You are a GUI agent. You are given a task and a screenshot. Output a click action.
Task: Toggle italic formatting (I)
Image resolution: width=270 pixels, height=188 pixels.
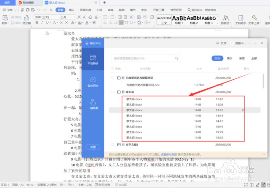[x=42, y=23]
